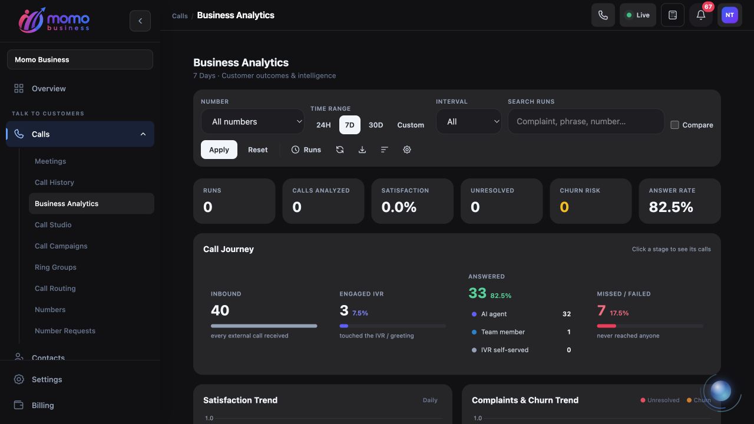Open analytics settings gear in toolbar
Image resolution: width=754 pixels, height=424 pixels.
tap(407, 150)
